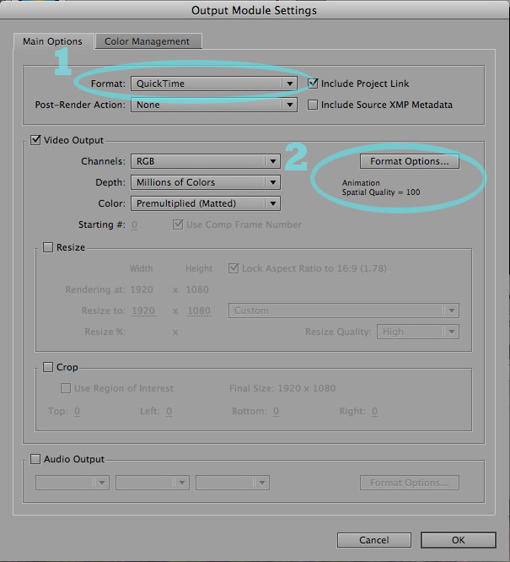Enable the Resize checkbox
The image size is (510, 562).
tap(48, 247)
